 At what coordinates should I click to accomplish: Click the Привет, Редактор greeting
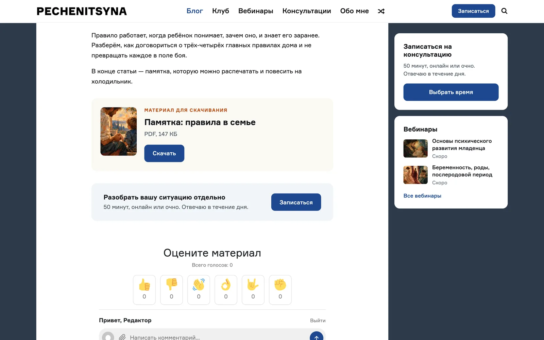pos(125,320)
